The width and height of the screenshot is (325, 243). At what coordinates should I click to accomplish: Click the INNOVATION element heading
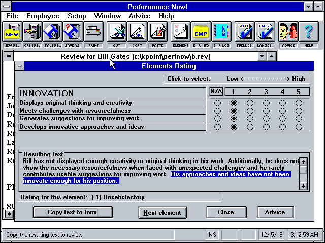tap(112, 93)
